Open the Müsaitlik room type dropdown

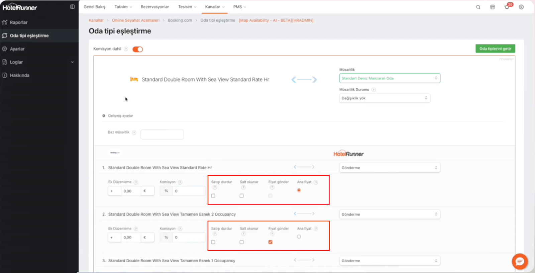pos(390,78)
